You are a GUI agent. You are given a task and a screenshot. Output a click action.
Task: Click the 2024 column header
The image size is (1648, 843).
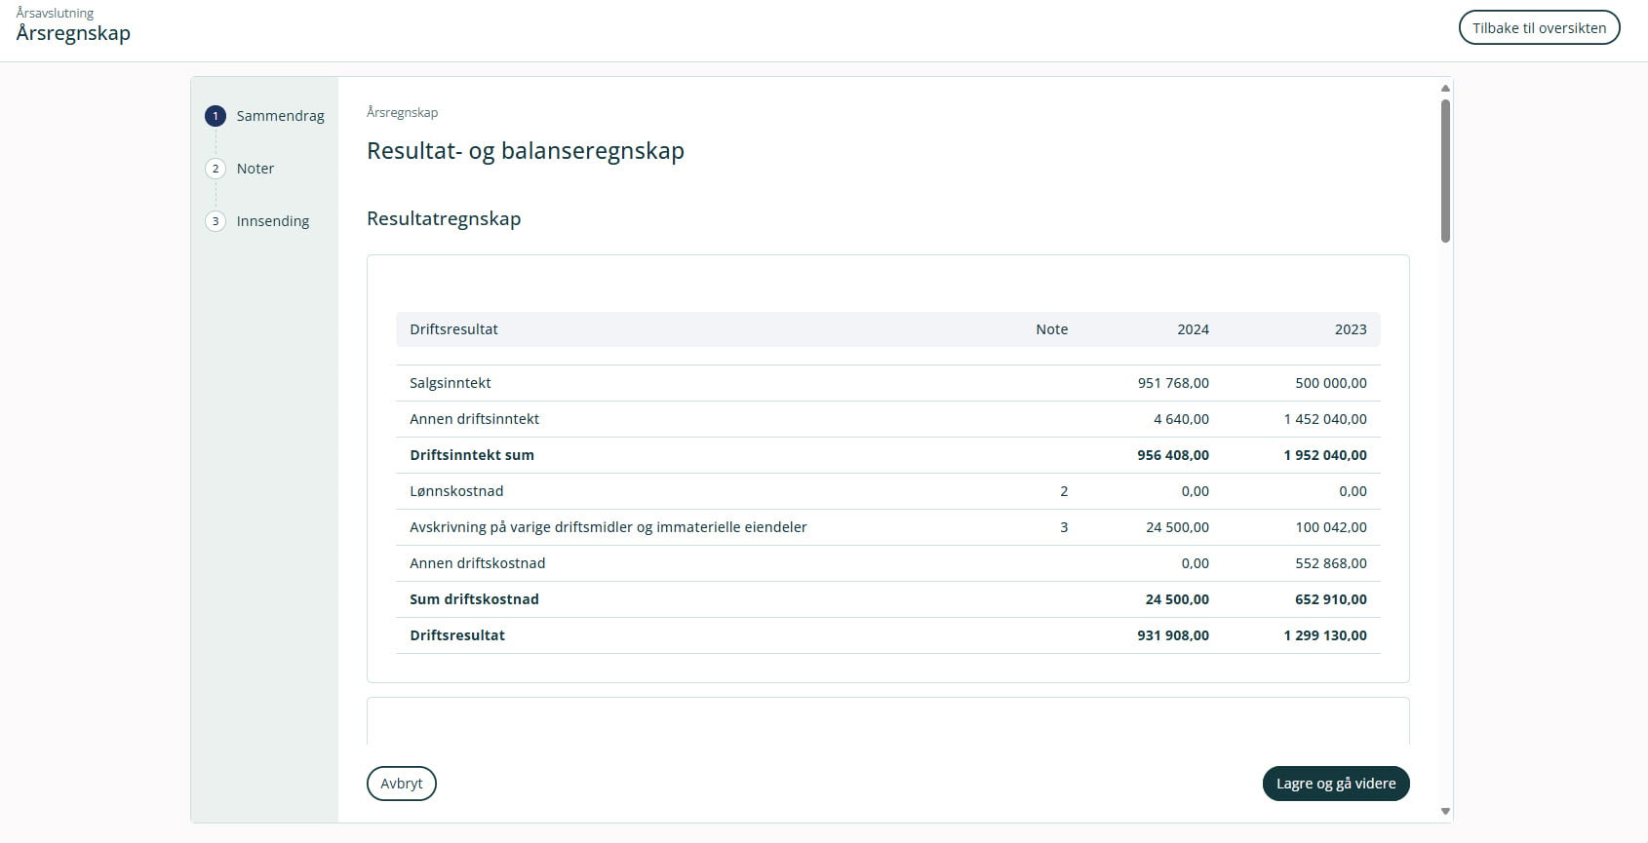point(1193,329)
